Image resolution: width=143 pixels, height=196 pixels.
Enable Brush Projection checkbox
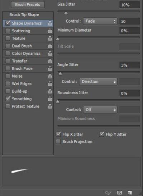coord(58,141)
